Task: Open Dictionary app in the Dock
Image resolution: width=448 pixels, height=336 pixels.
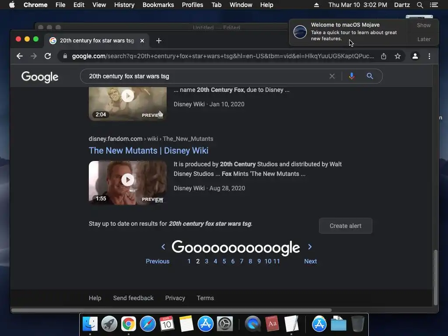Action: point(272,324)
